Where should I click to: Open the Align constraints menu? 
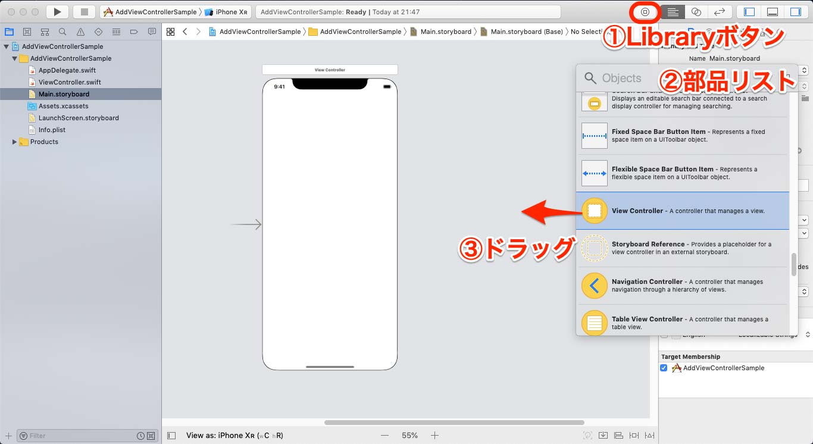(x=619, y=436)
